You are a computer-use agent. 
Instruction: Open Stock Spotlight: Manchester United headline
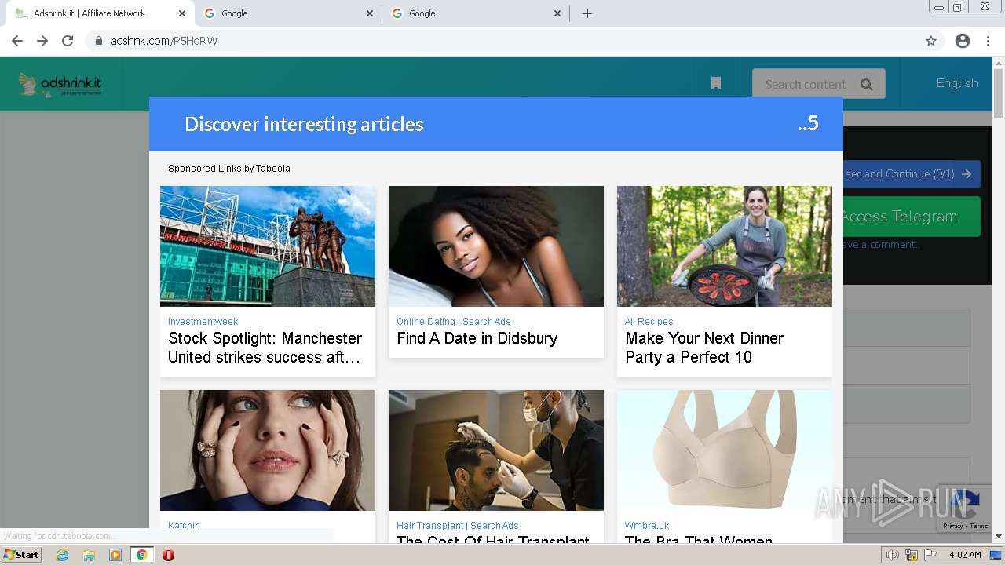tap(265, 348)
